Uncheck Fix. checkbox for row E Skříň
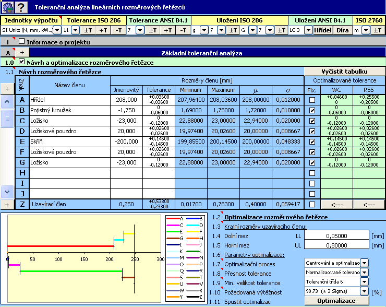386x307 pixels. pos(312,141)
